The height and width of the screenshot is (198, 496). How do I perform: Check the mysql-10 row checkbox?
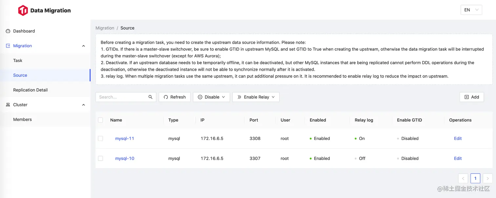click(100, 158)
